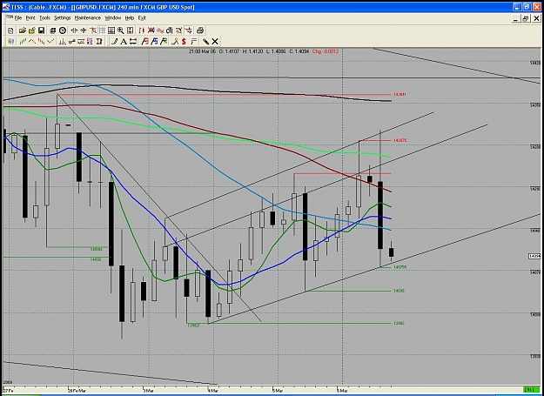Click the new chart document icon
This screenshot has width=544, height=396.
click(x=10, y=30)
